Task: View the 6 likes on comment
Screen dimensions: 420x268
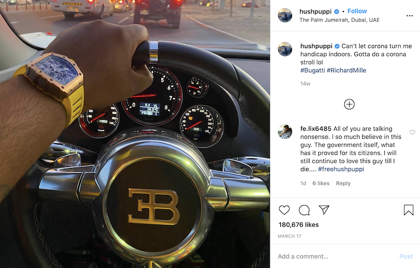Action: [321, 183]
